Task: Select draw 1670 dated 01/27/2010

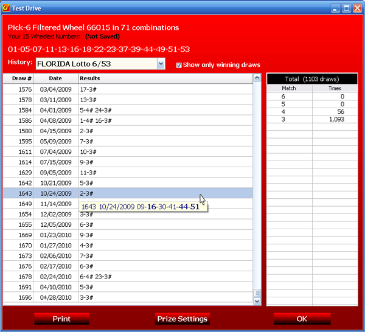Action: 128,246
